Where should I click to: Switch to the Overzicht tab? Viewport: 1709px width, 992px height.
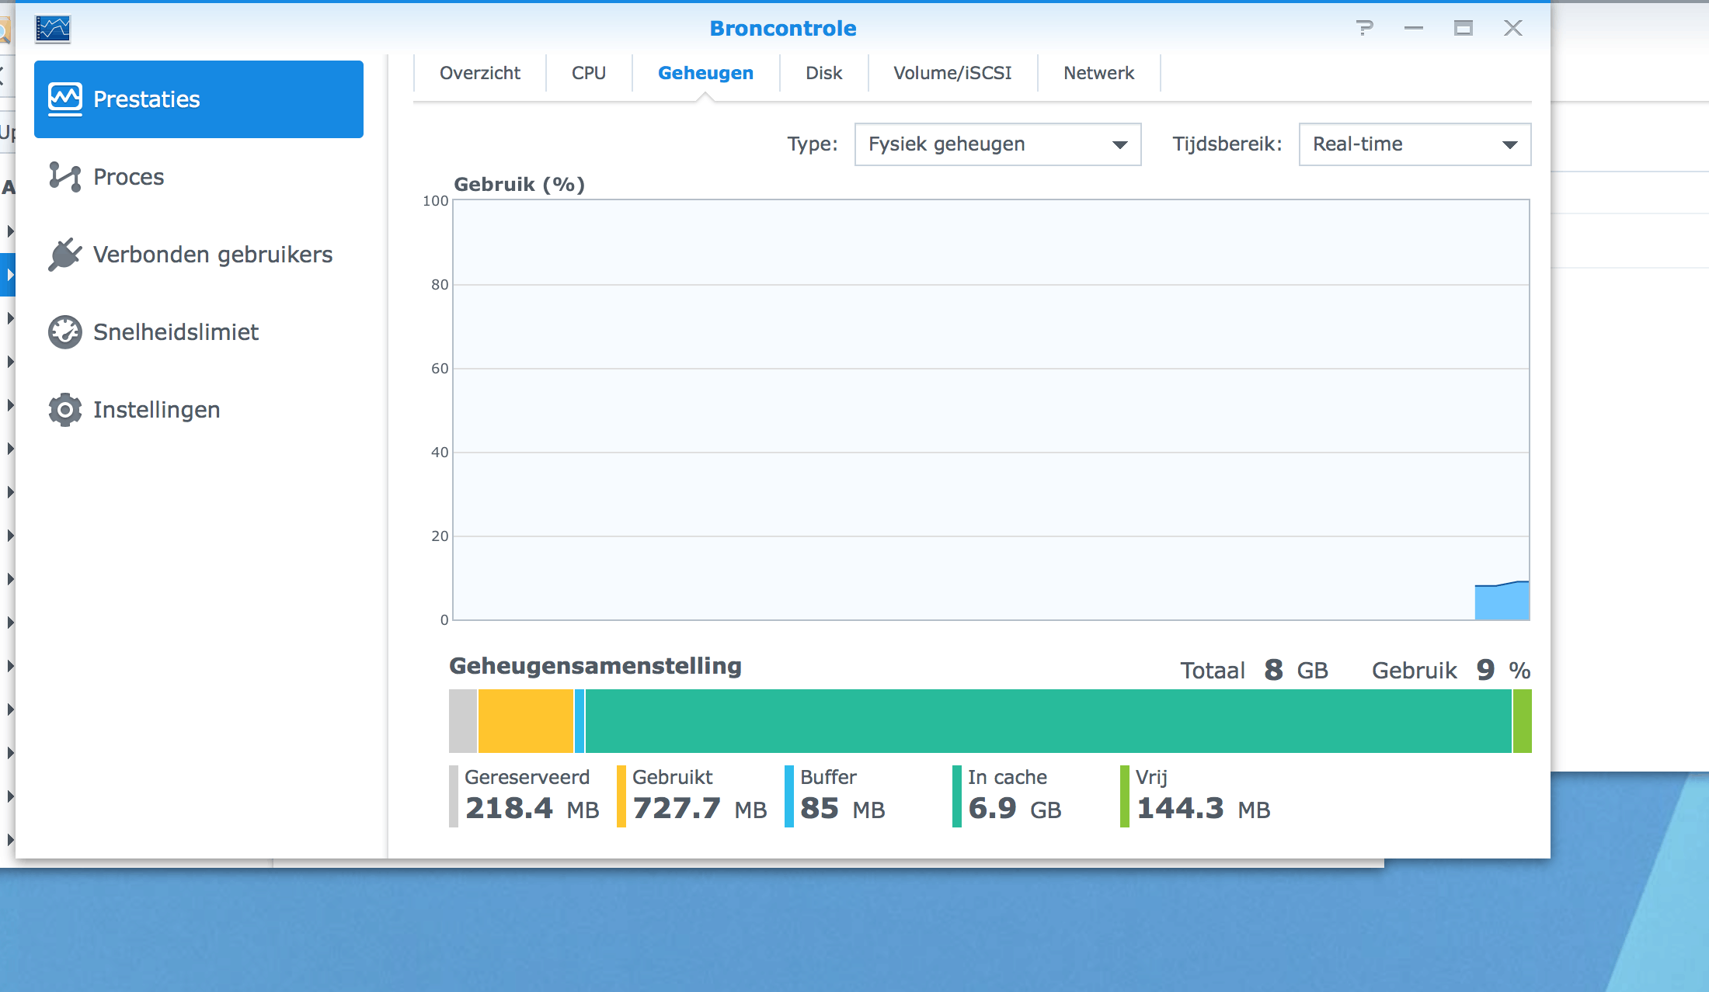click(x=479, y=73)
